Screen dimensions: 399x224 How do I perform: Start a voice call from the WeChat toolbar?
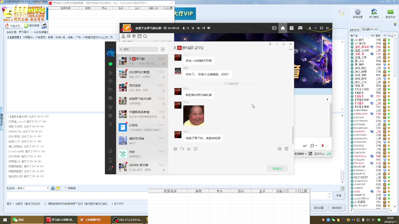(x=286, y=149)
